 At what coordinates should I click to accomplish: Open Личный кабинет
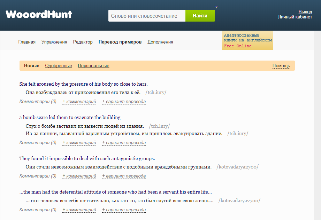coord(295,16)
